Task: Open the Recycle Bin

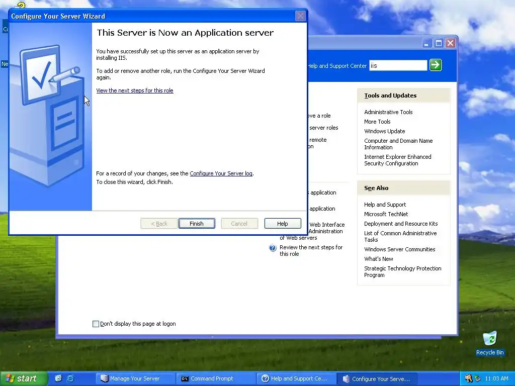Action: (x=490, y=343)
